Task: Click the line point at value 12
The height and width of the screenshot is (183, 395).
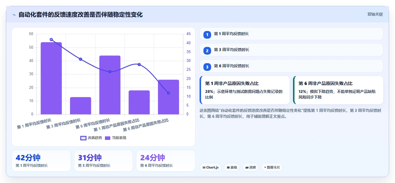Action: 169,93
